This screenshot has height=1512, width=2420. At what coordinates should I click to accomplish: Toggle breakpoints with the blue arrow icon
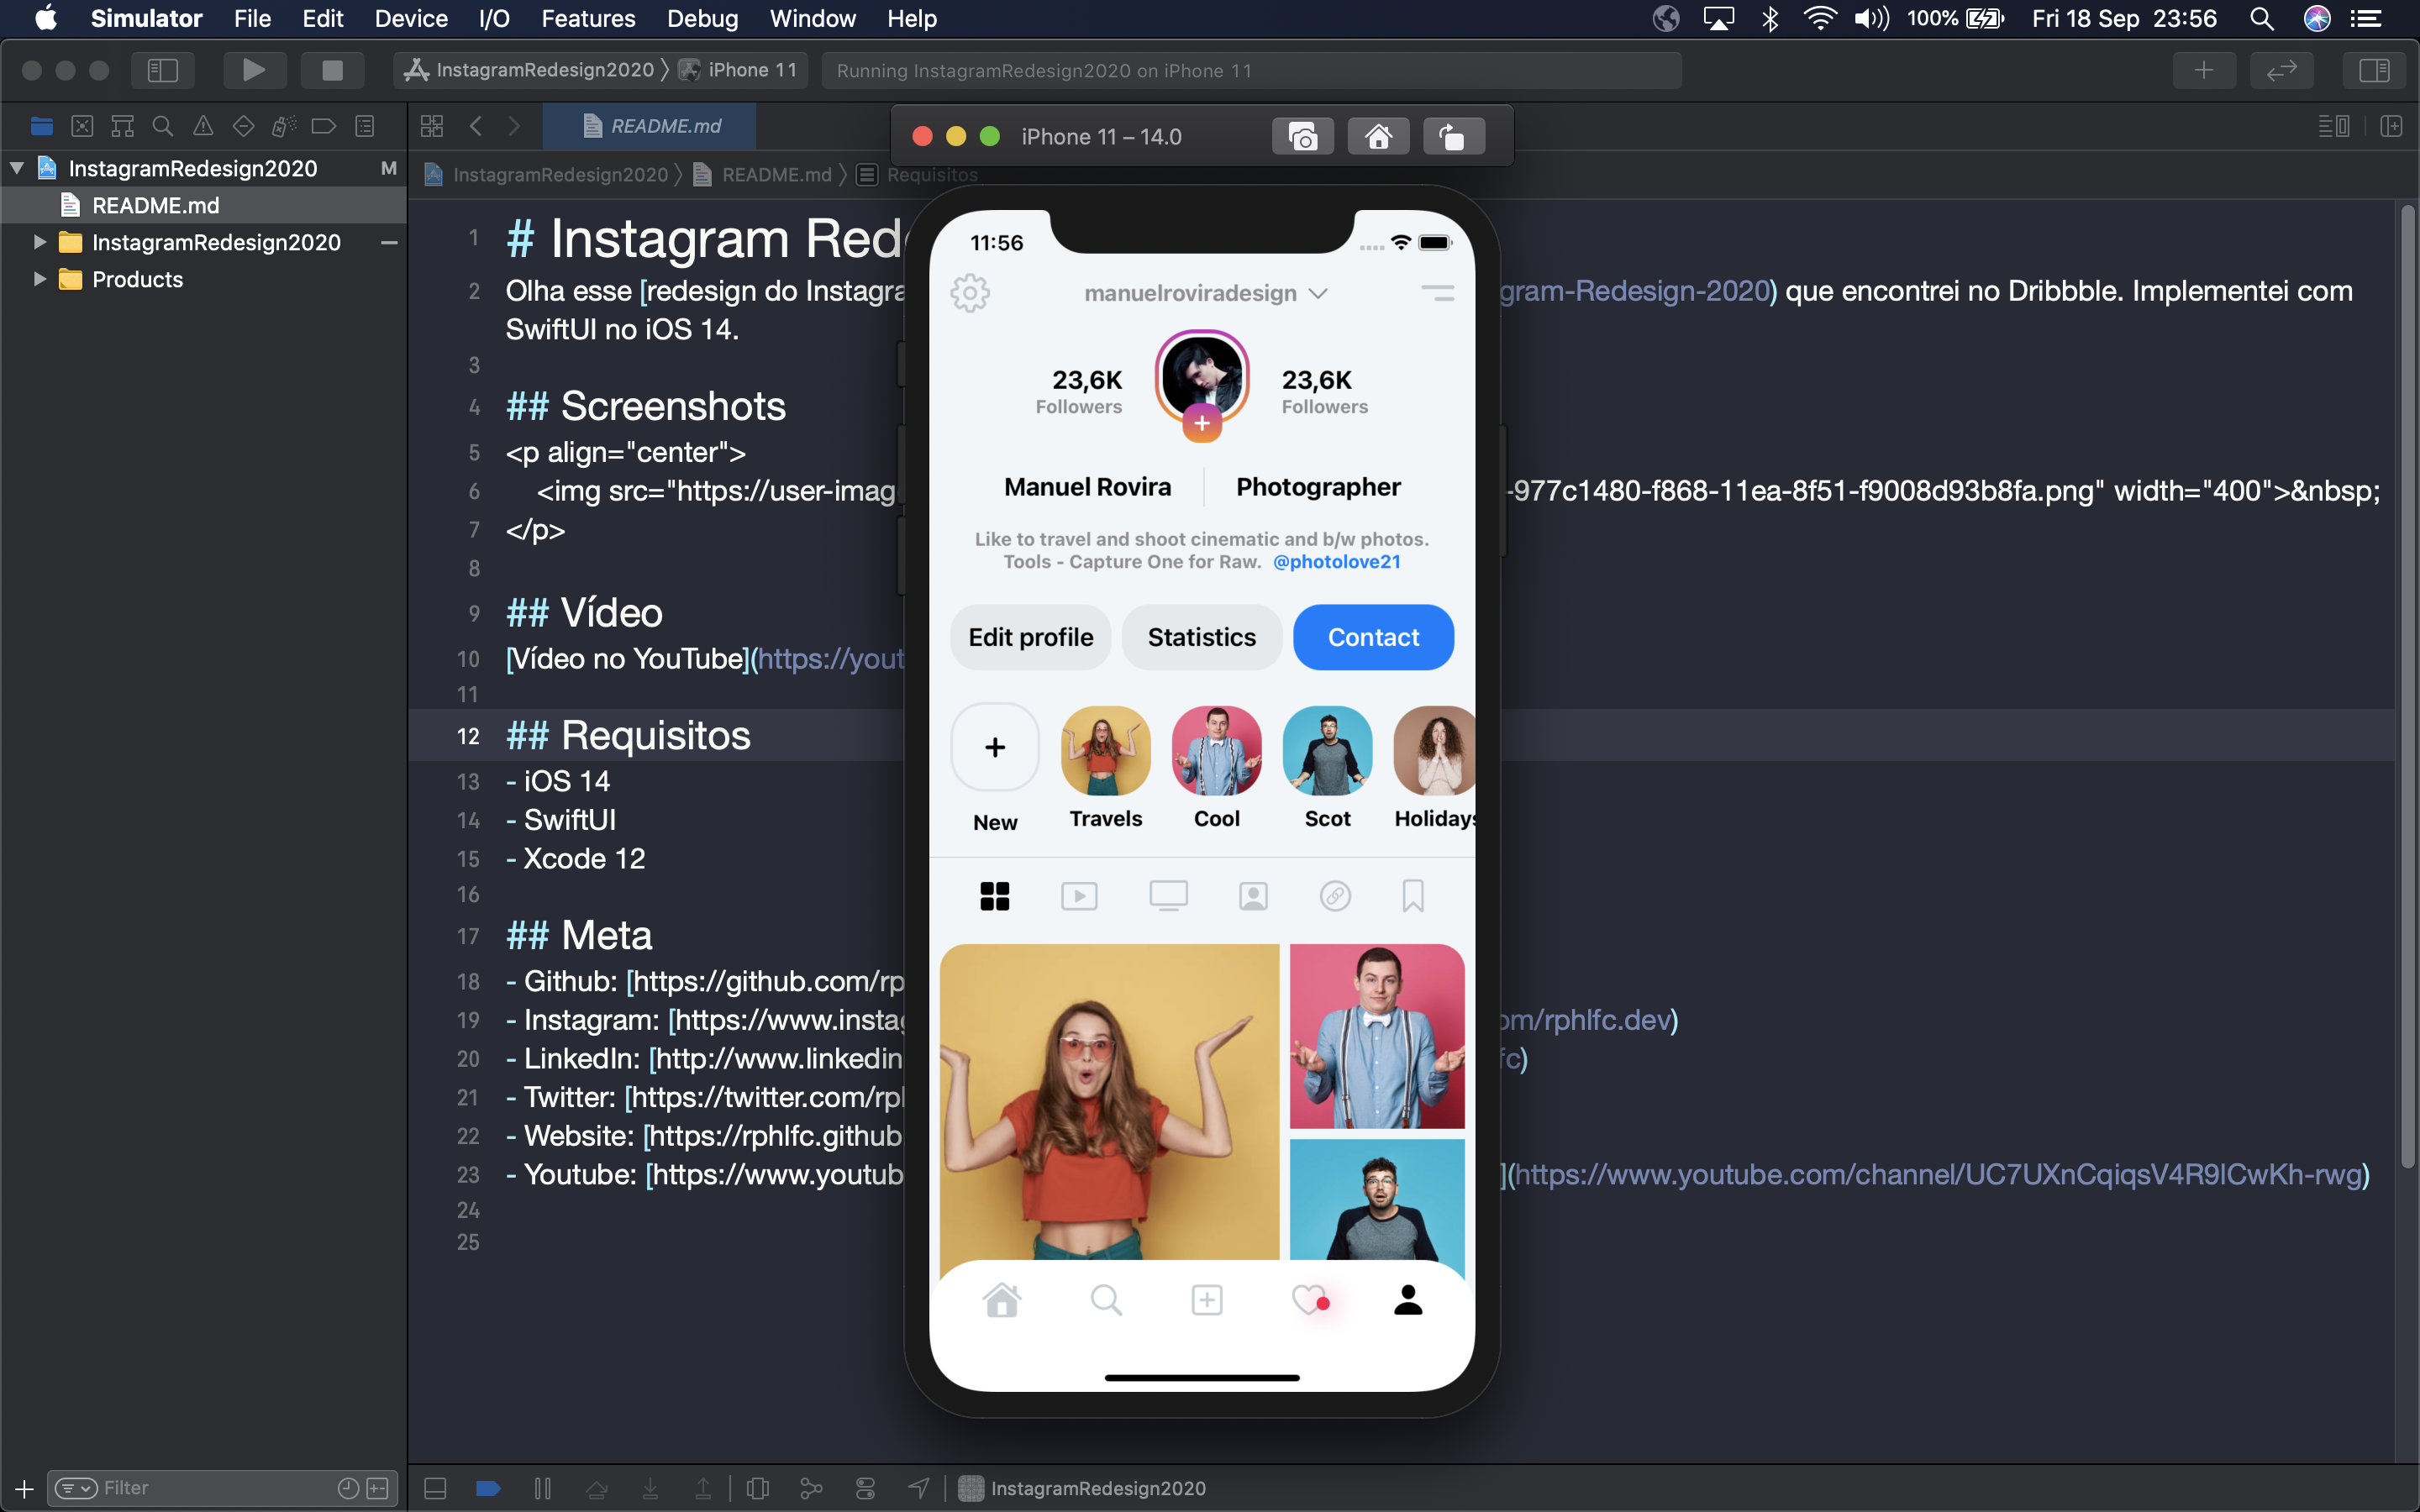[488, 1488]
